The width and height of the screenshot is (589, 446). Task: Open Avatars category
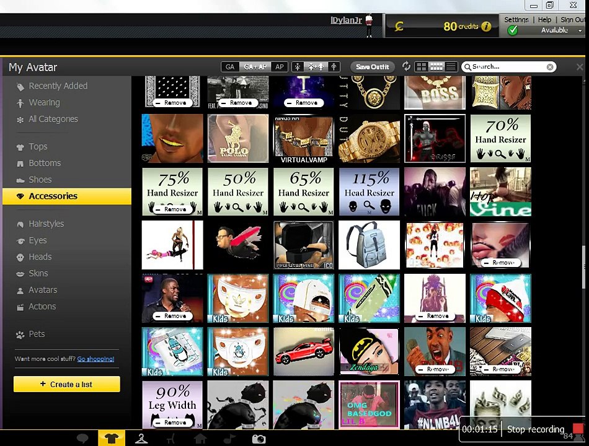coord(43,290)
